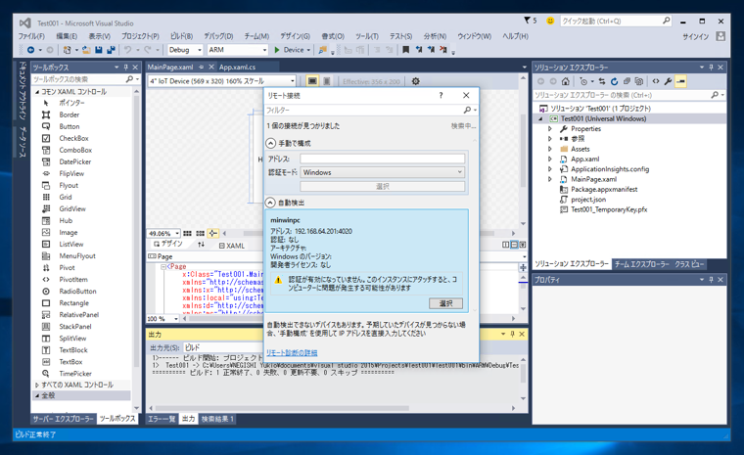
Task: Expand the Properties node in Solution Explorer
Action: (550, 129)
